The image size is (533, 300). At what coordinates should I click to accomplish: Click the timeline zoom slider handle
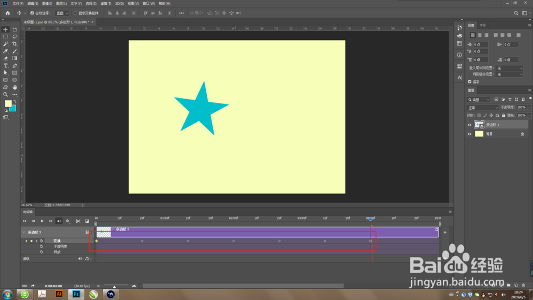tap(114, 286)
